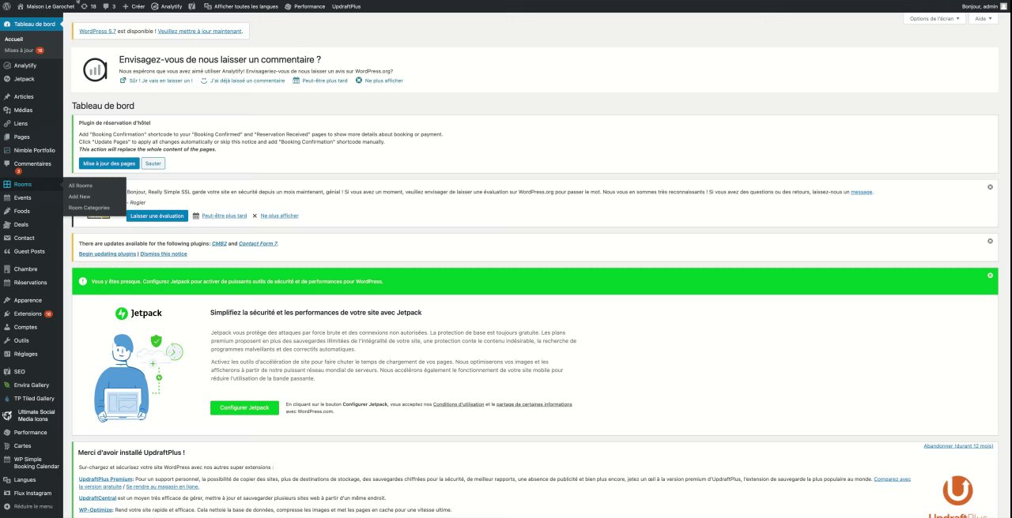Open the Réglages icon in the sidebar

7,354
